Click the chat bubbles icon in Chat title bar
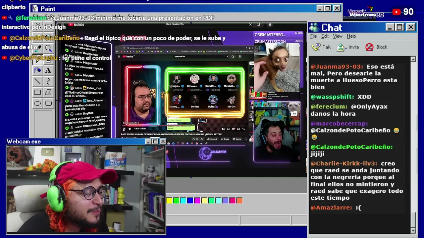The image size is (424, 238). tap(314, 27)
